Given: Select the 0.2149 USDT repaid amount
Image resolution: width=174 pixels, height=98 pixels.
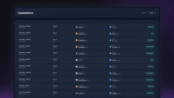Looking at the screenshot, I should coord(116,47).
